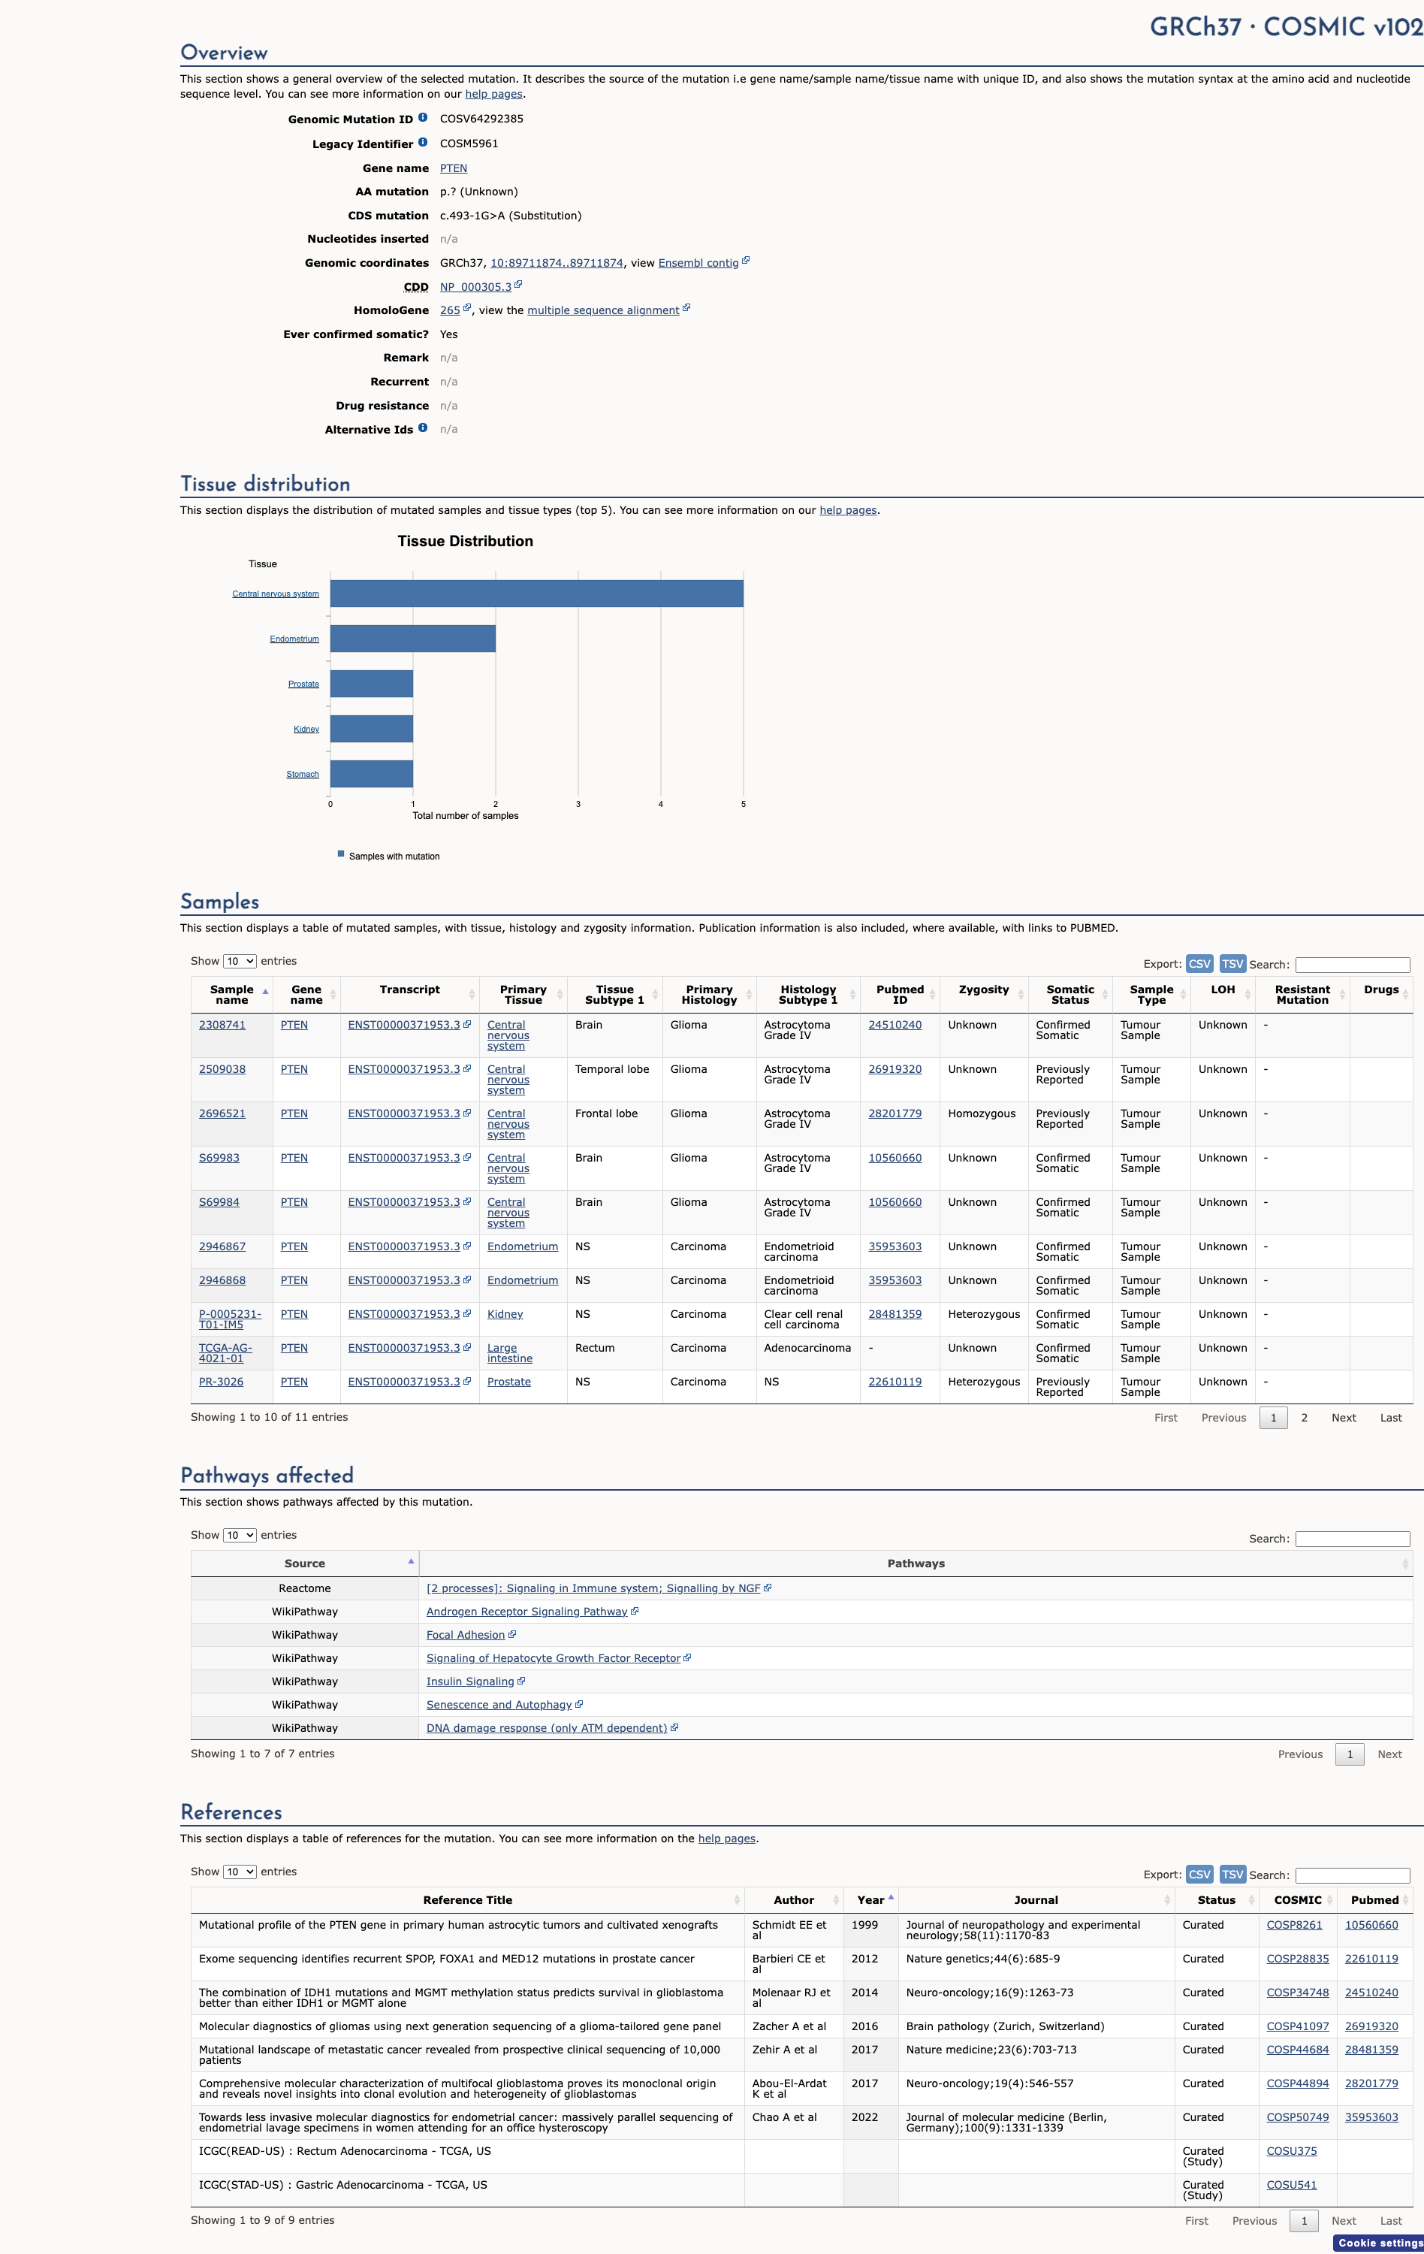Open Endometrium label in tissue chart

[x=294, y=639]
